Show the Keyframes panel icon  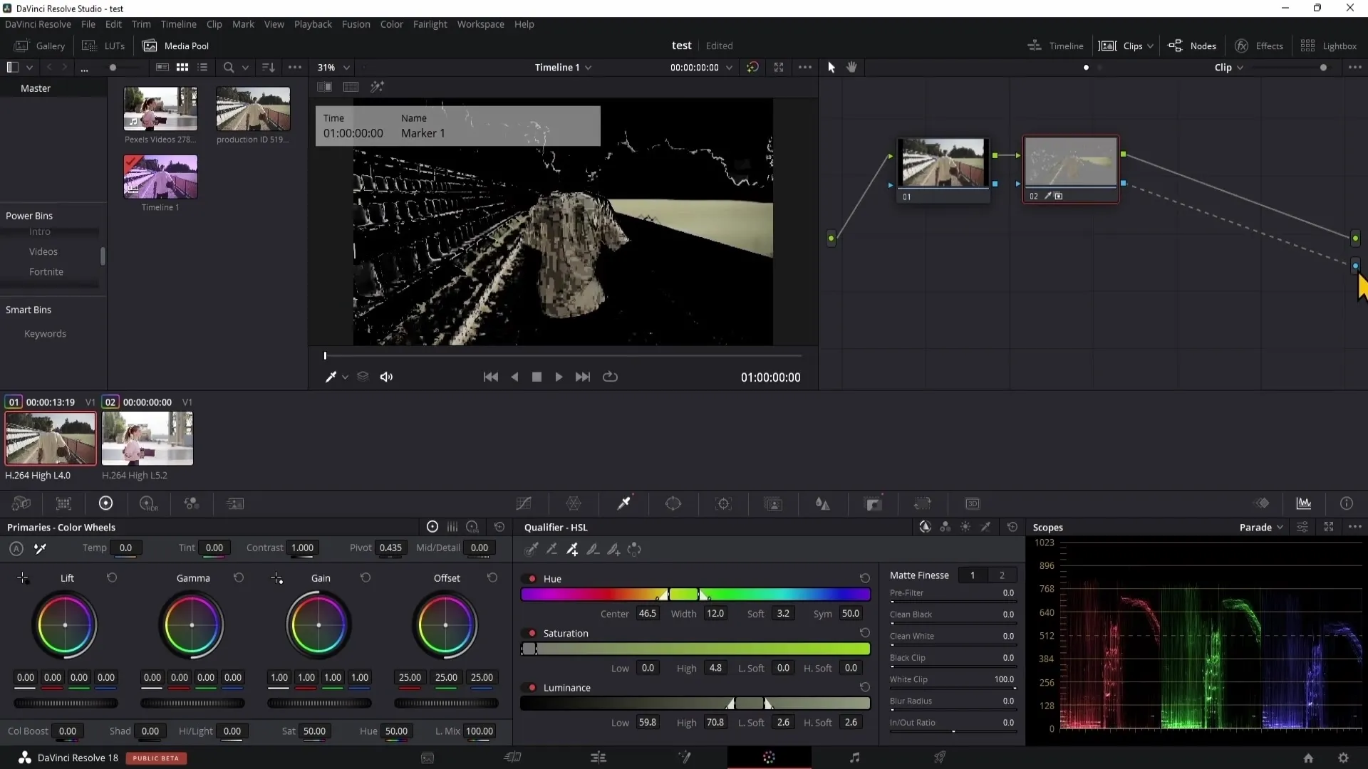pyautogui.click(x=1262, y=503)
